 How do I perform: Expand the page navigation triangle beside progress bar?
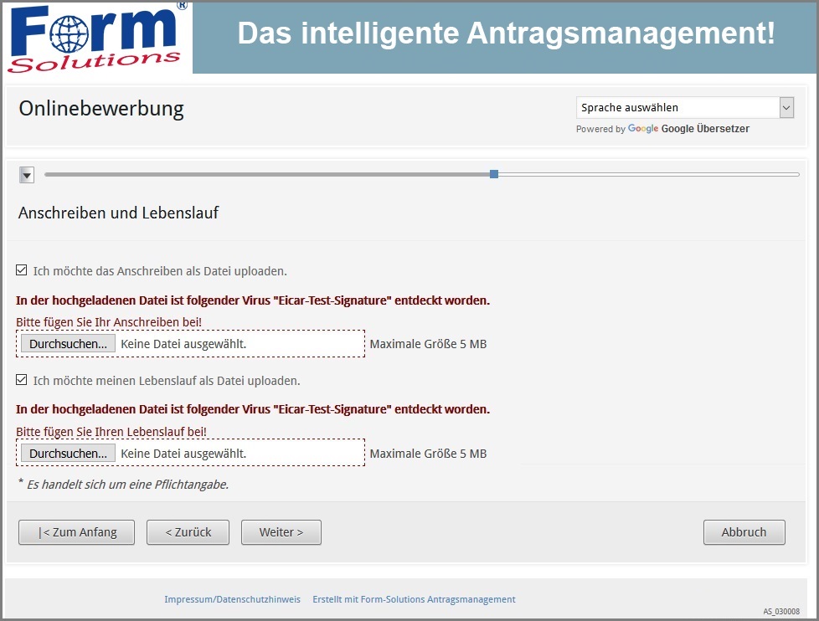[x=27, y=174]
